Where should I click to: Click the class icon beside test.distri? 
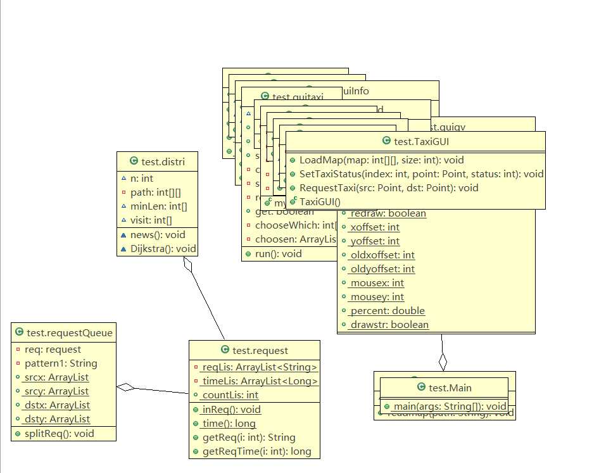134,161
